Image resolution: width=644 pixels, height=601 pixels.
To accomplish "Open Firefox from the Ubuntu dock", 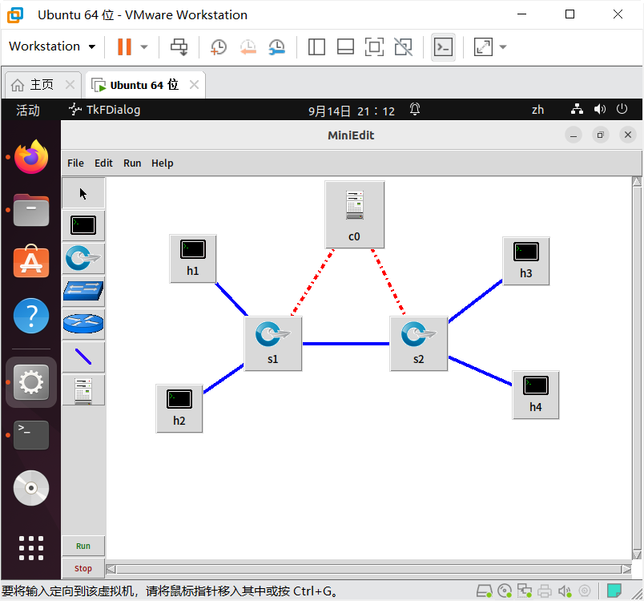I will [31, 157].
